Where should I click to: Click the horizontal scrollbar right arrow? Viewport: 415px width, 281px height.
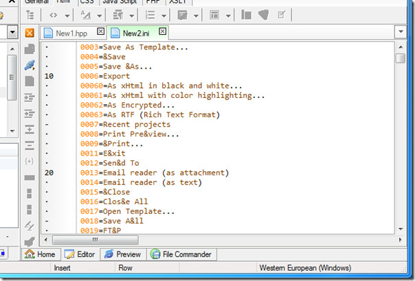point(400,240)
